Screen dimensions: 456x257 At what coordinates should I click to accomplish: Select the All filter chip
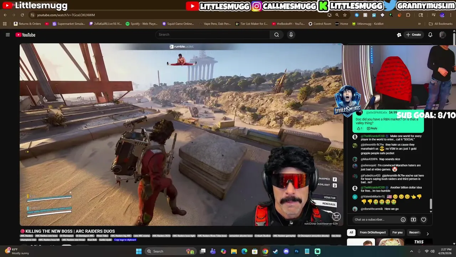click(x=351, y=232)
